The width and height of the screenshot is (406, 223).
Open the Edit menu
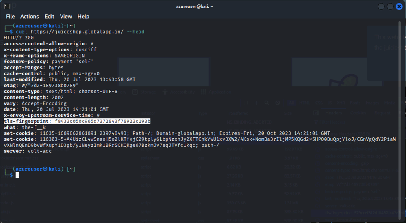click(x=49, y=17)
